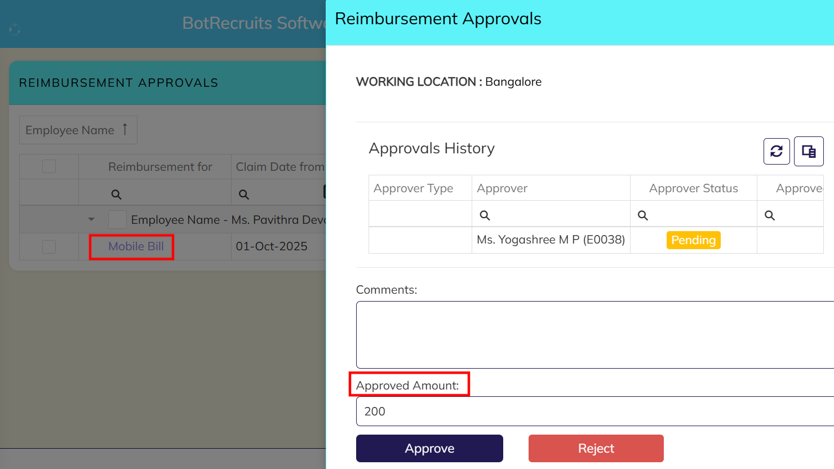Check the Ms. Pavithra group row checkbox
This screenshot has width=834, height=469.
click(117, 219)
